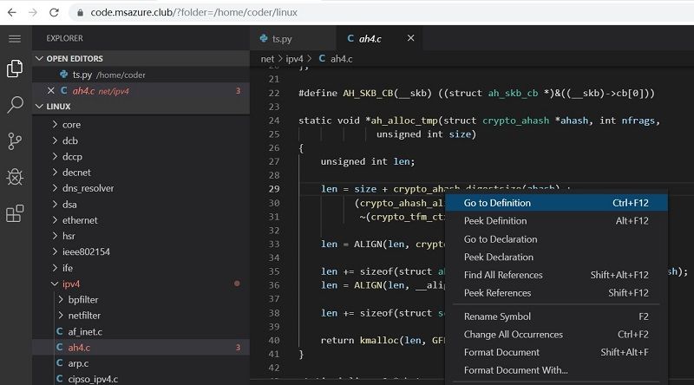This screenshot has width=694, height=385.
Task: Expand the hsr folder
Action: point(55,236)
